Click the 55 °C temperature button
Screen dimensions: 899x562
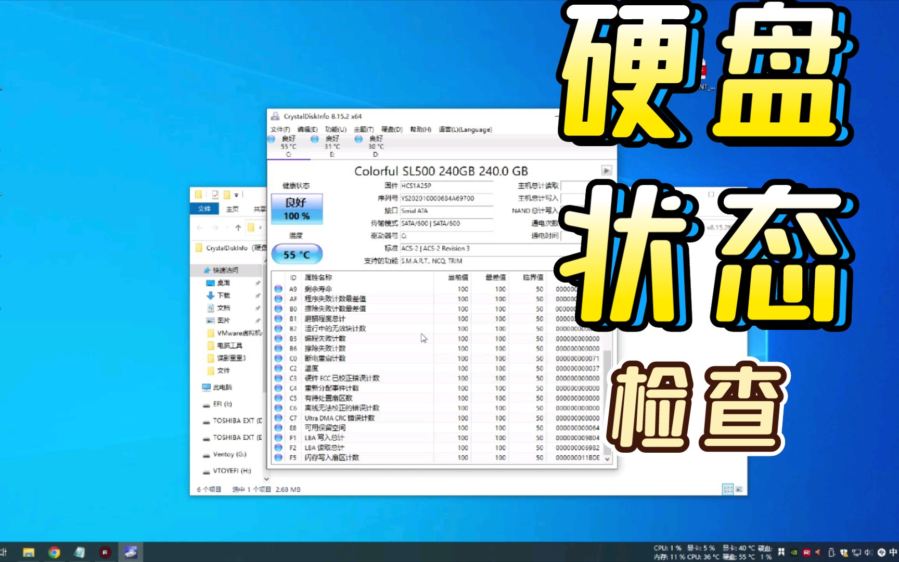[x=297, y=254]
